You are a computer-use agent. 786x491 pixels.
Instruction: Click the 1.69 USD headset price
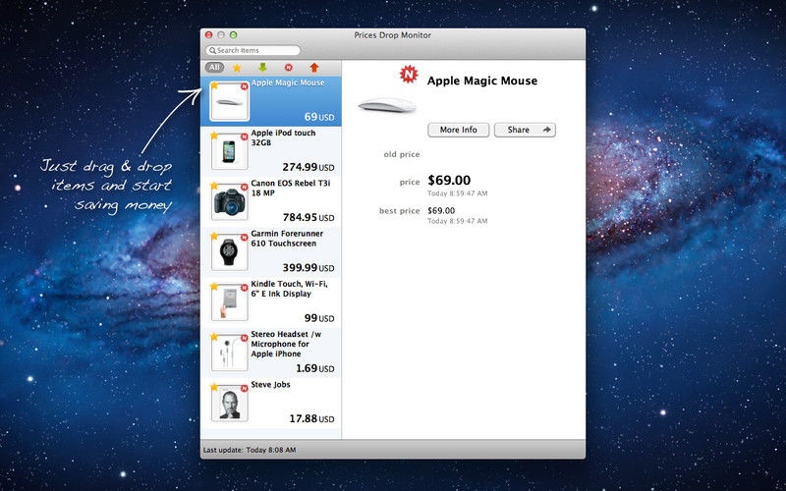[314, 368]
